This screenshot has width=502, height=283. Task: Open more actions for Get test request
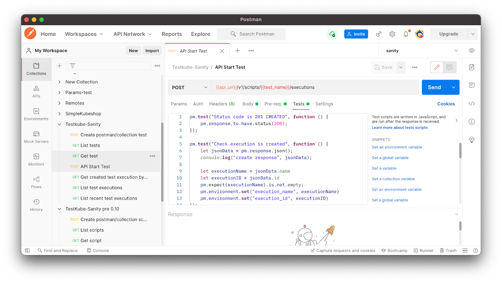pos(152,156)
